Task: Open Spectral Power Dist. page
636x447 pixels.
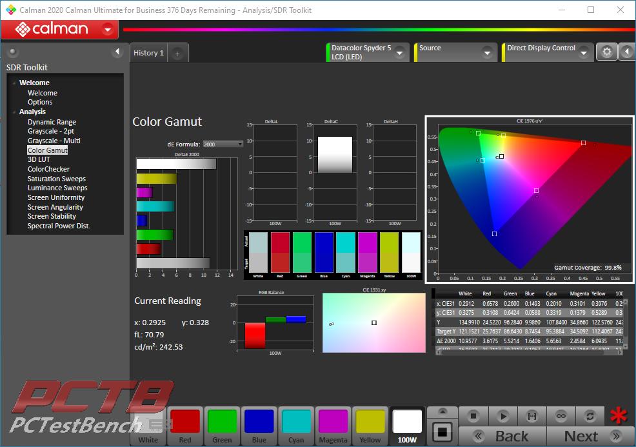Action: point(59,226)
